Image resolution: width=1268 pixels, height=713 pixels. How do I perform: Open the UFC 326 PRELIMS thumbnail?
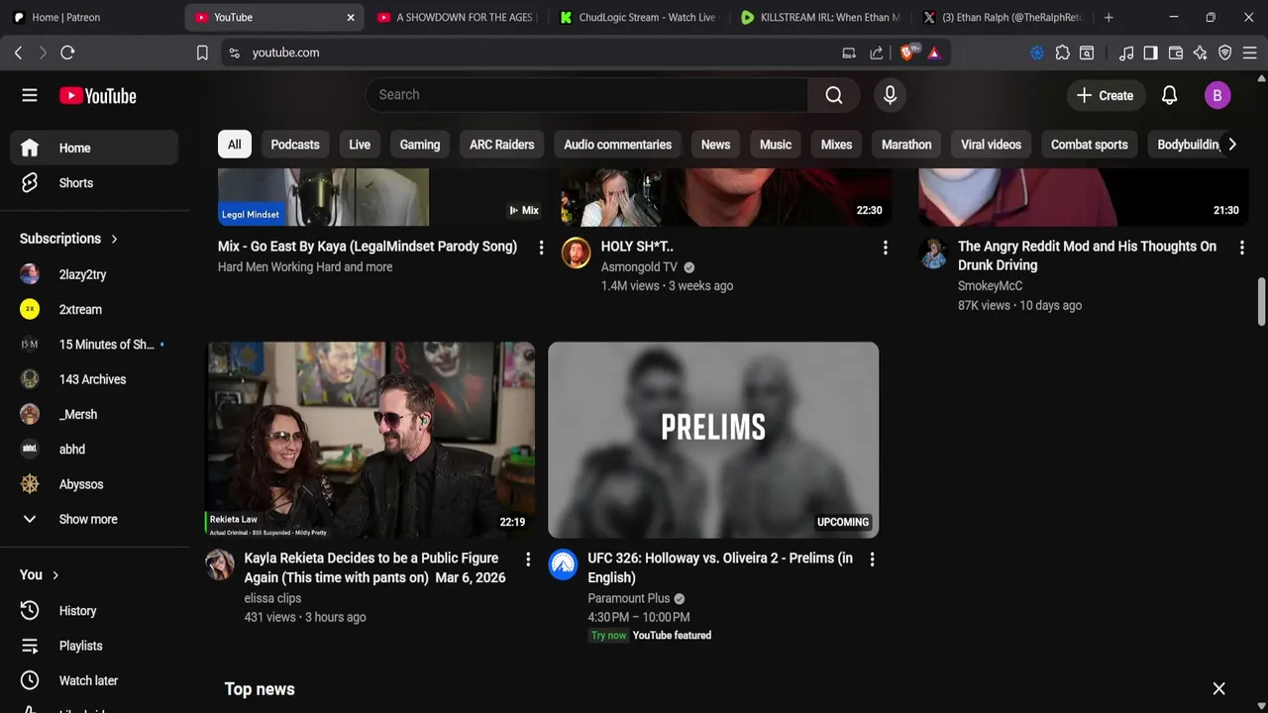point(713,440)
